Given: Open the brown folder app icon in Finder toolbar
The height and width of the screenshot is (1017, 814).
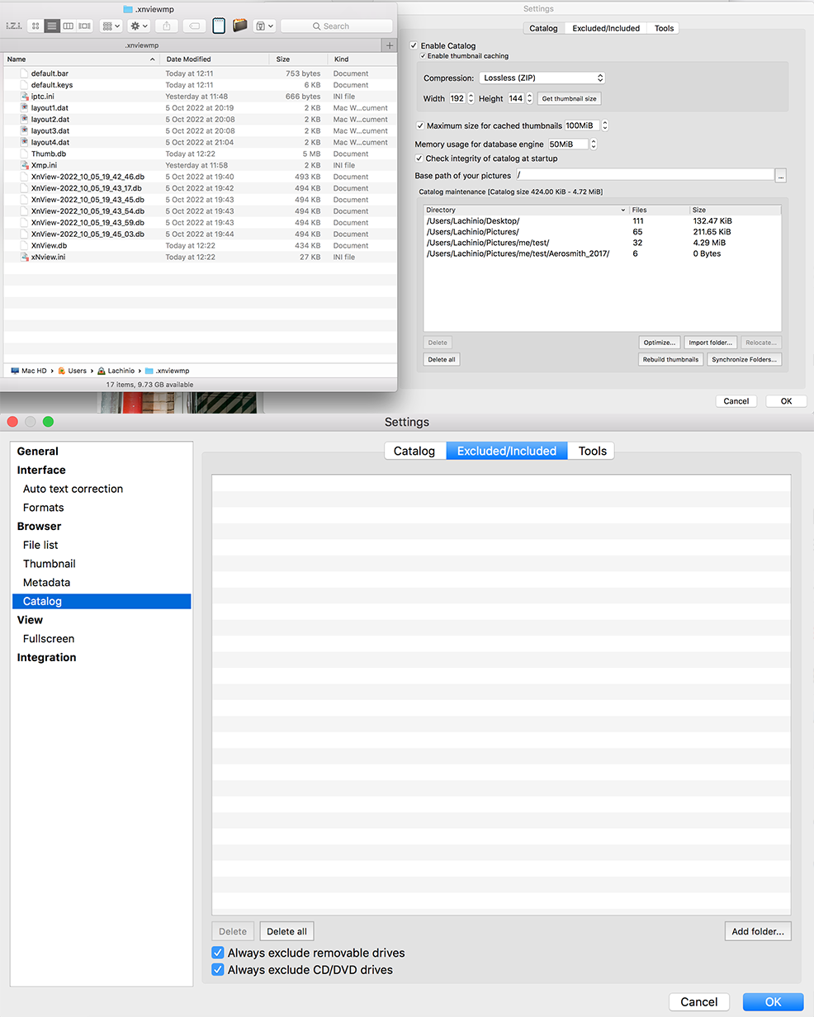Looking at the screenshot, I should pyautogui.click(x=240, y=26).
